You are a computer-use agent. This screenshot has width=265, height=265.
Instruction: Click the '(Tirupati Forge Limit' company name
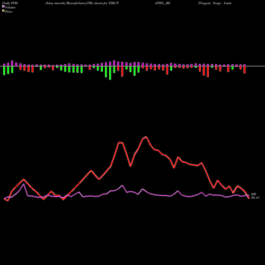click(x=215, y=3)
